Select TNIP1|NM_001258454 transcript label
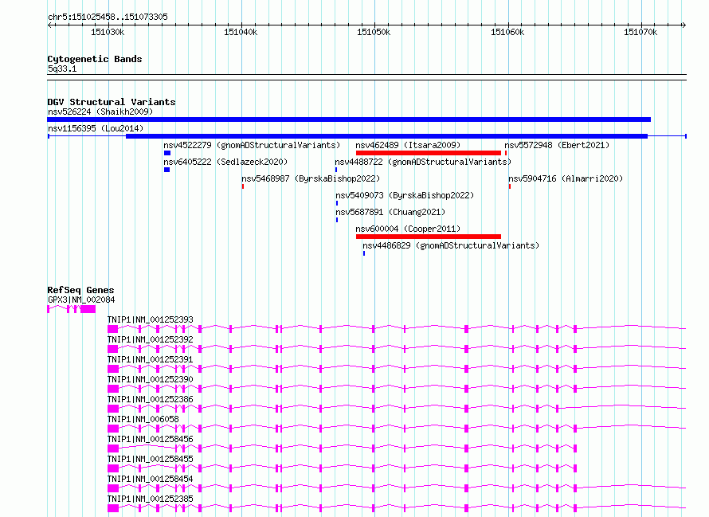Viewport: 709px width, 517px height. point(150,479)
